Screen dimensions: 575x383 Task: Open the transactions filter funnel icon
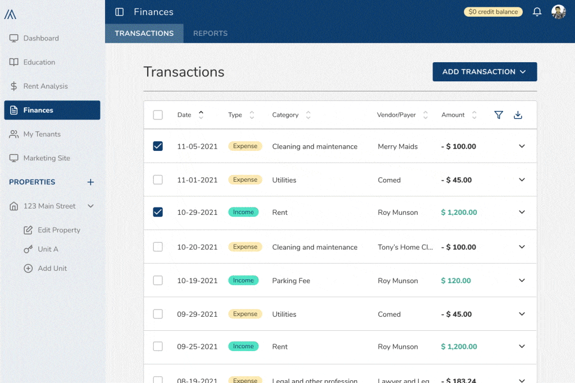(498, 115)
